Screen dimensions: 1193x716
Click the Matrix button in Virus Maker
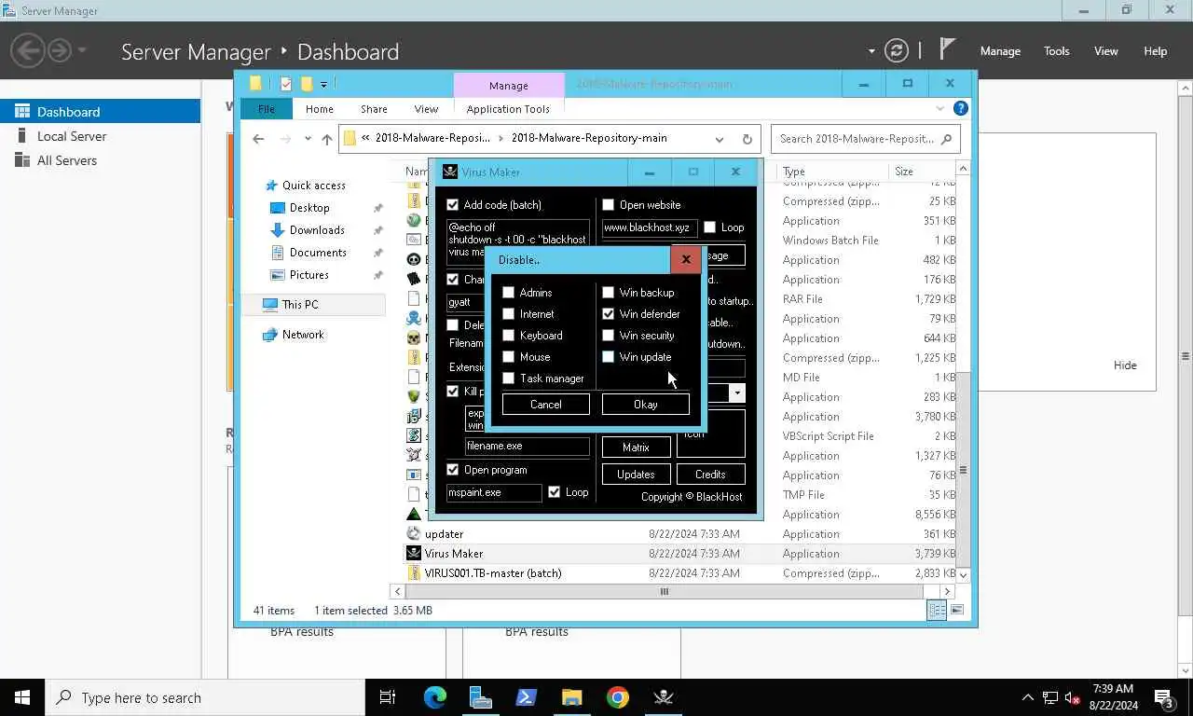point(636,447)
